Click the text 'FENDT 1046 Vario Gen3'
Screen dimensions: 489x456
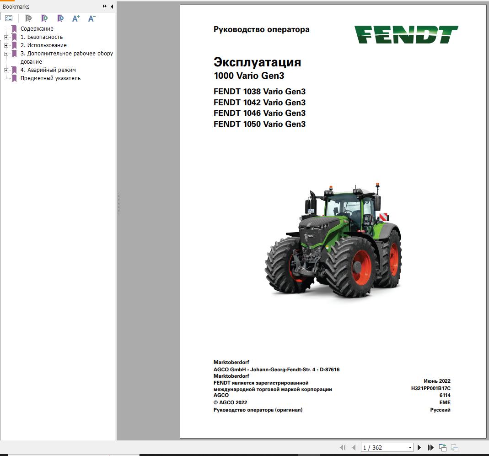(259, 113)
